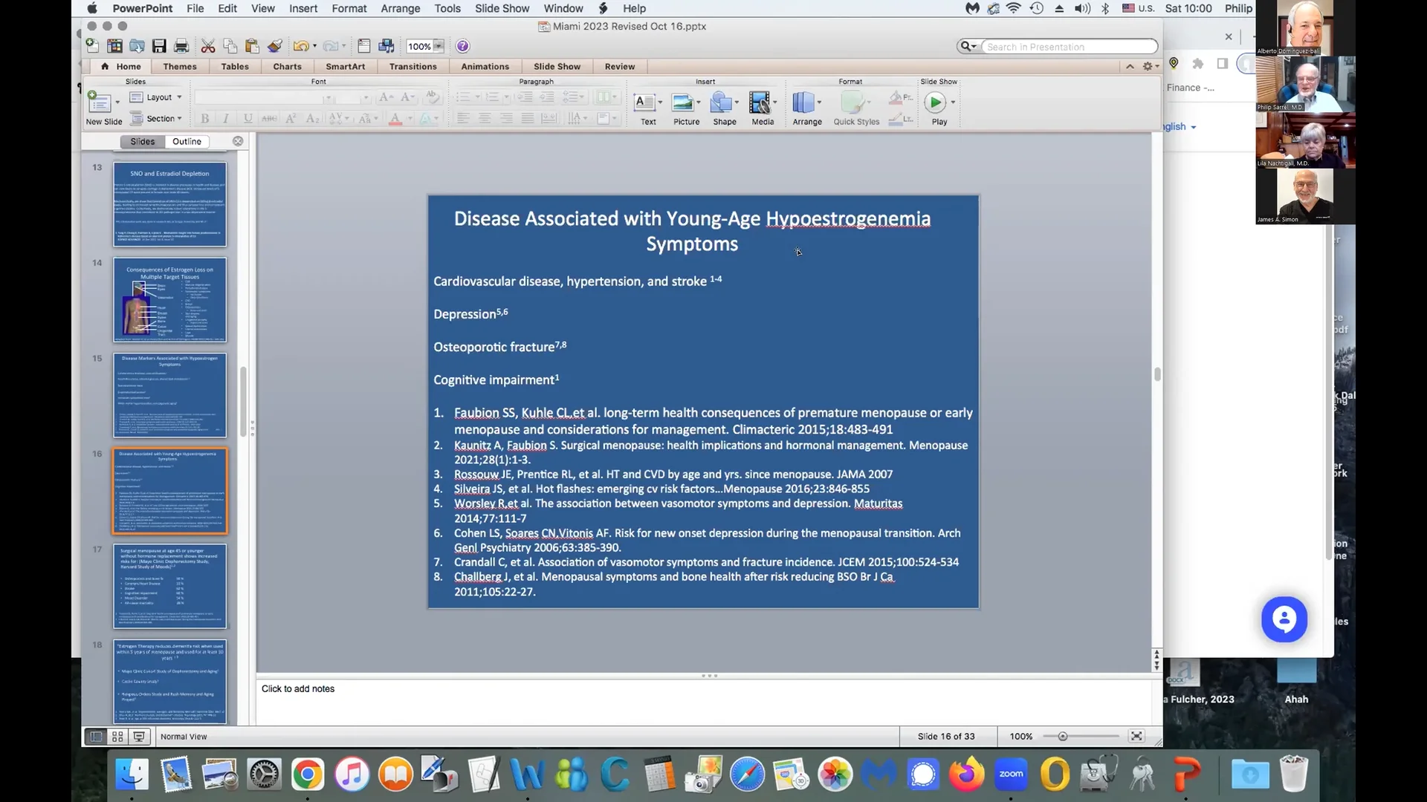Click the Save floppy disk icon

[159, 46]
